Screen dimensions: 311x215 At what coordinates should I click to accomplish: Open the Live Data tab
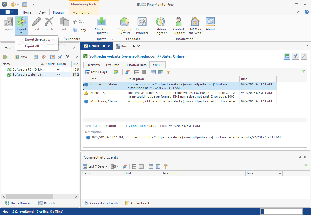click(x=113, y=65)
